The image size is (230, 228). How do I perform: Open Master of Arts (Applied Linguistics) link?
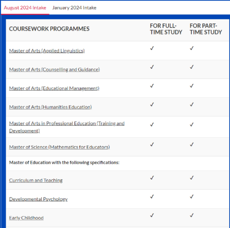(x=47, y=51)
